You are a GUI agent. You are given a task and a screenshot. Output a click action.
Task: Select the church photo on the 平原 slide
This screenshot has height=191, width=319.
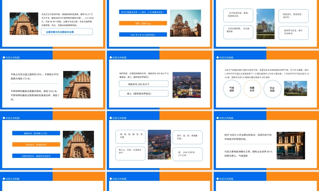pos(77,85)
